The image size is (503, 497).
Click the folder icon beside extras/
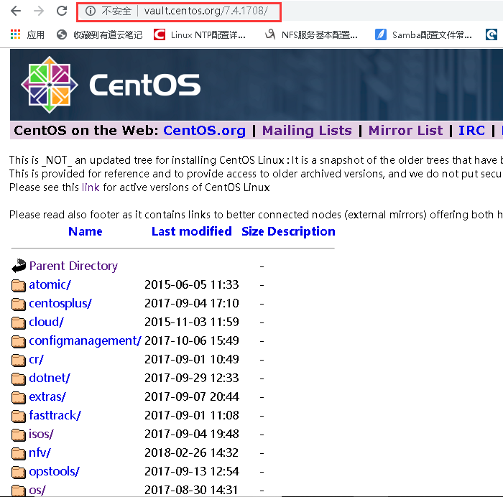pos(19,398)
